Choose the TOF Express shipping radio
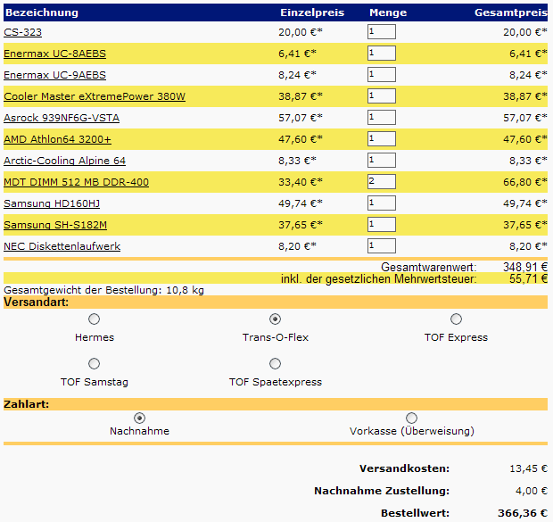553x522 pixels. pos(456,319)
